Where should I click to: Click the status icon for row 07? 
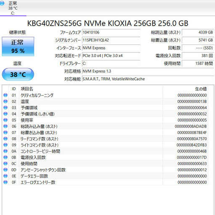5,132
